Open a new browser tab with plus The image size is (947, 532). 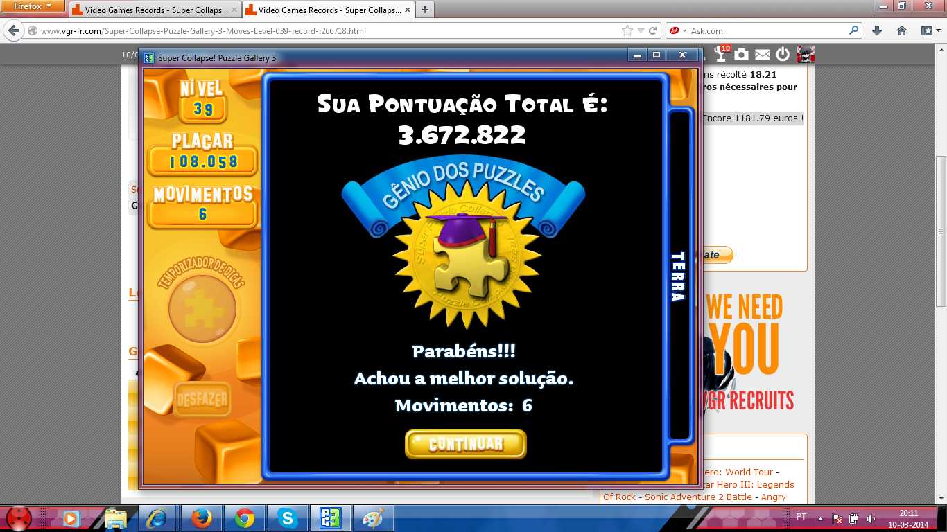pos(424,10)
